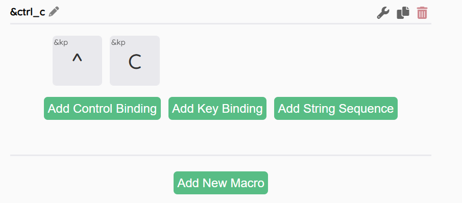The height and width of the screenshot is (203, 462).
Task: Click the &kp label on the C key
Action: click(118, 42)
